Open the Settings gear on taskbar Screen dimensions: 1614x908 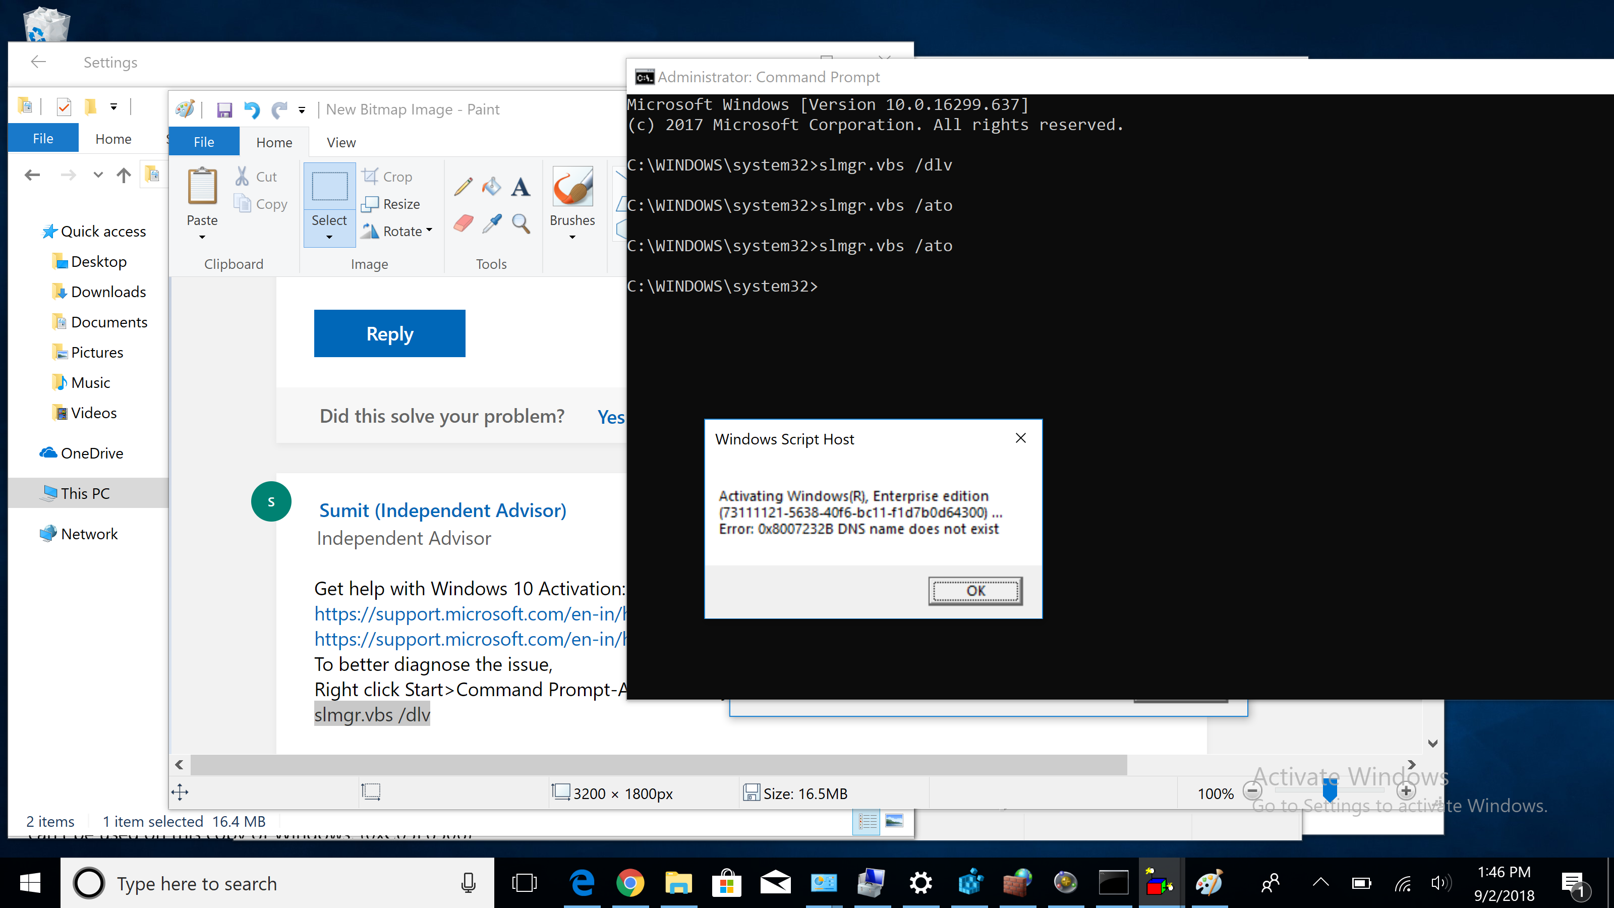coord(920,884)
